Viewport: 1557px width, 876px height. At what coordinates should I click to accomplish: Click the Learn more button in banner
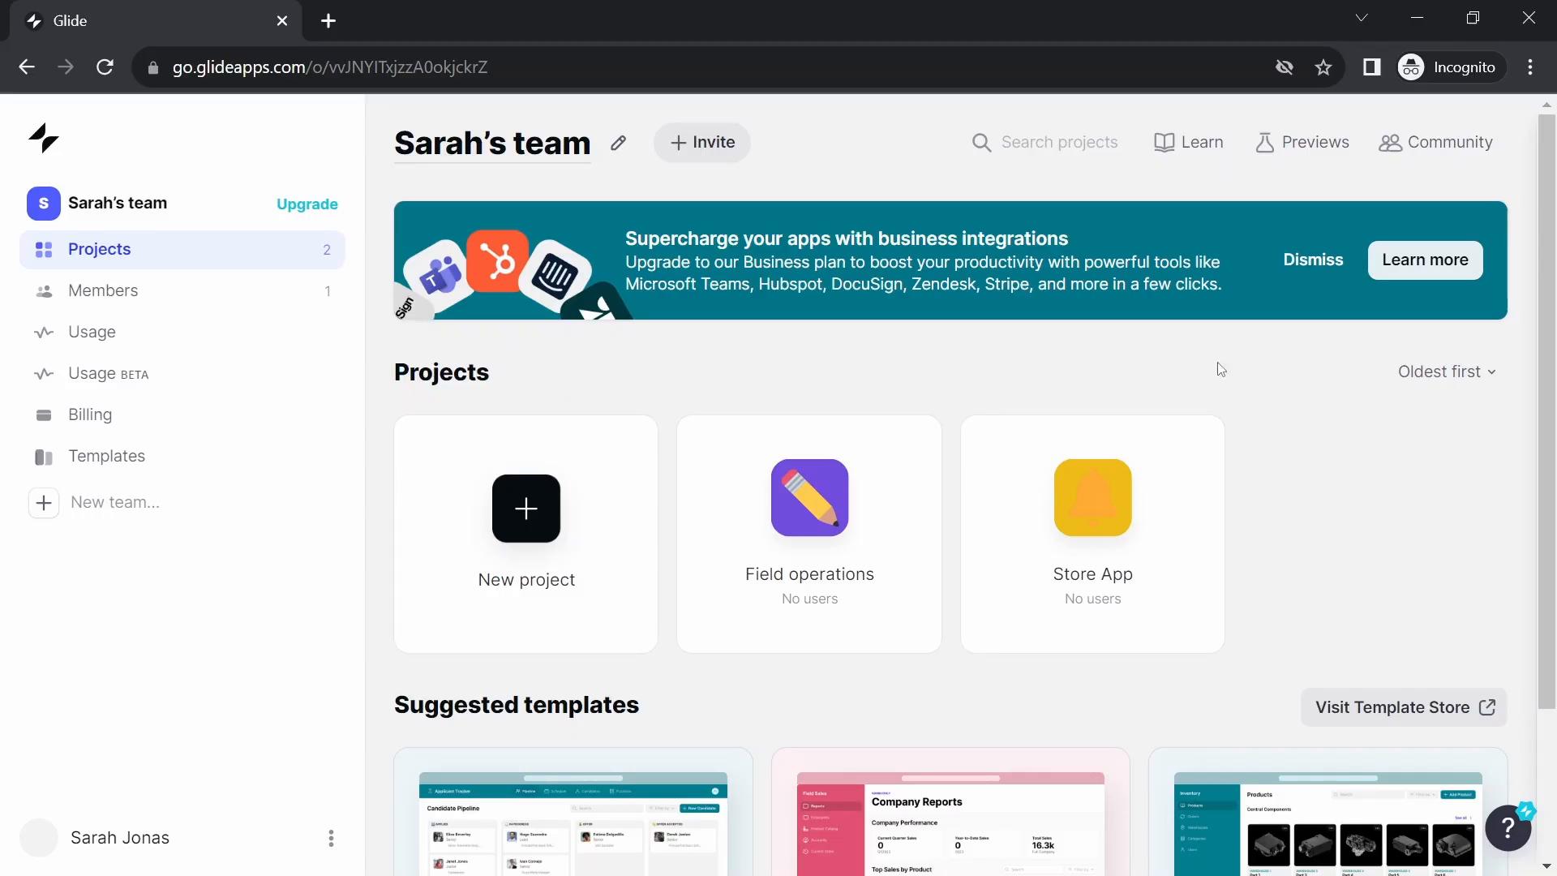click(x=1426, y=260)
